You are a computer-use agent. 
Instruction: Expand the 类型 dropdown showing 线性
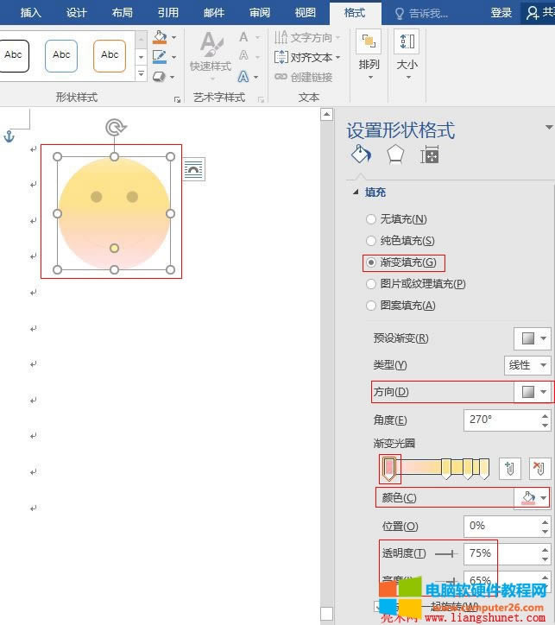[527, 365]
